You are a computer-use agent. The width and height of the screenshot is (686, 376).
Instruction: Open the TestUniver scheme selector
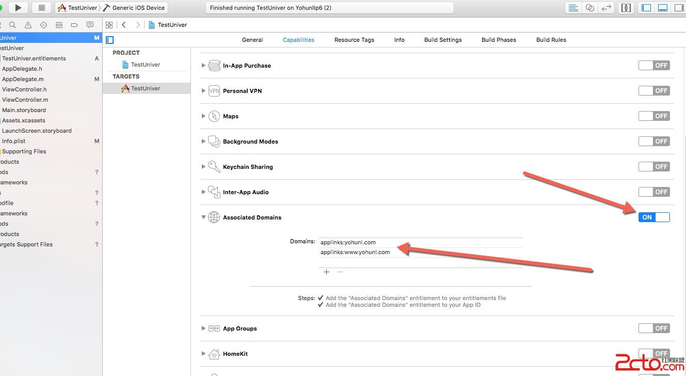click(78, 8)
